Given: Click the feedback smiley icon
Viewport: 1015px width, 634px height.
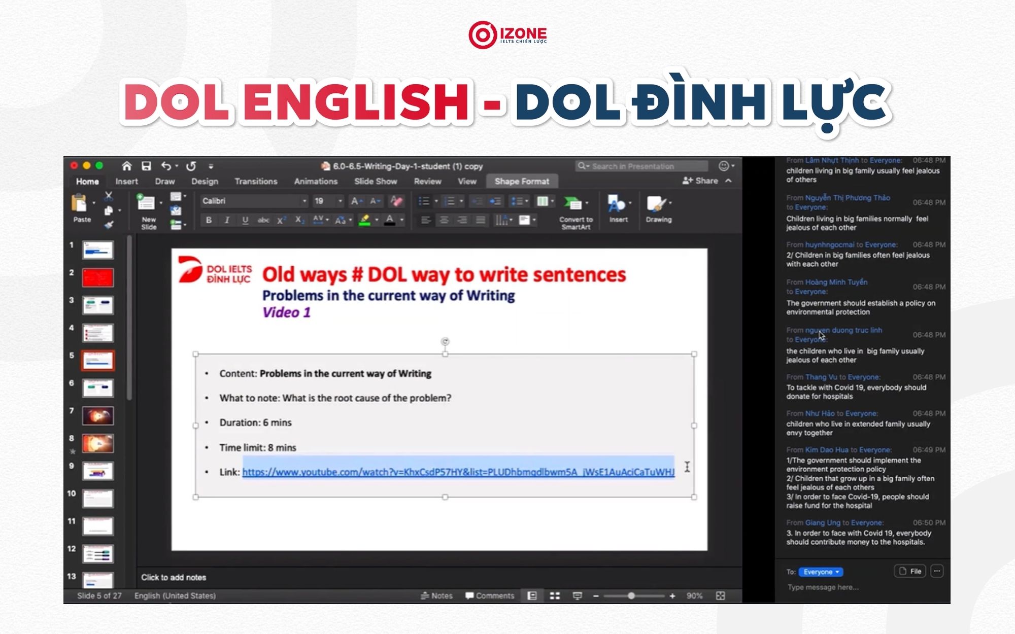Looking at the screenshot, I should (724, 166).
